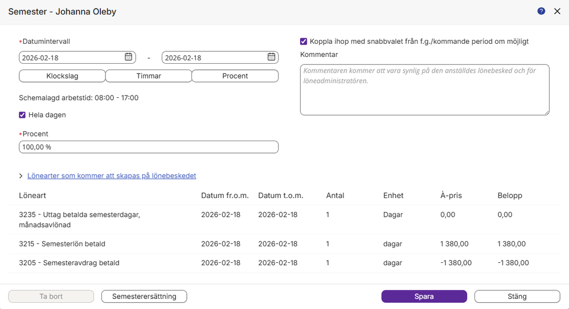Click the Datum fr.o.m. column header

[225, 196]
